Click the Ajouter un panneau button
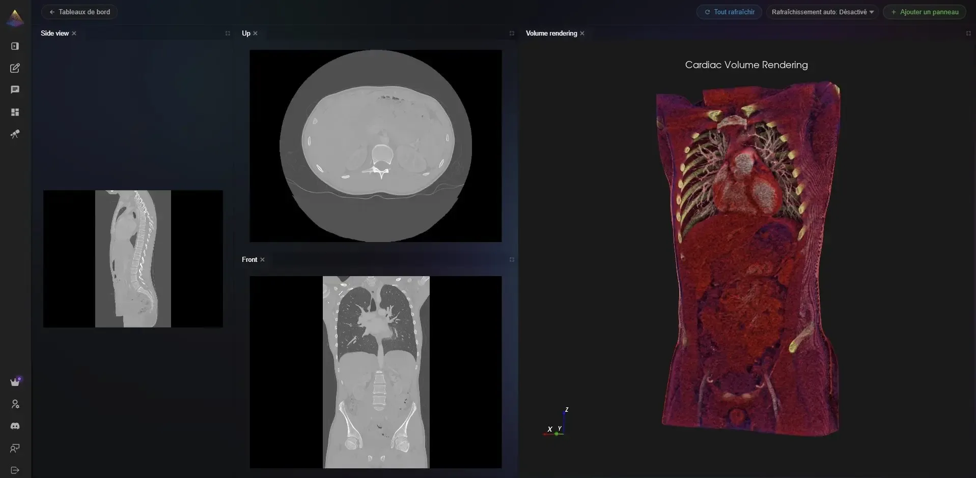976x478 pixels. 924,12
